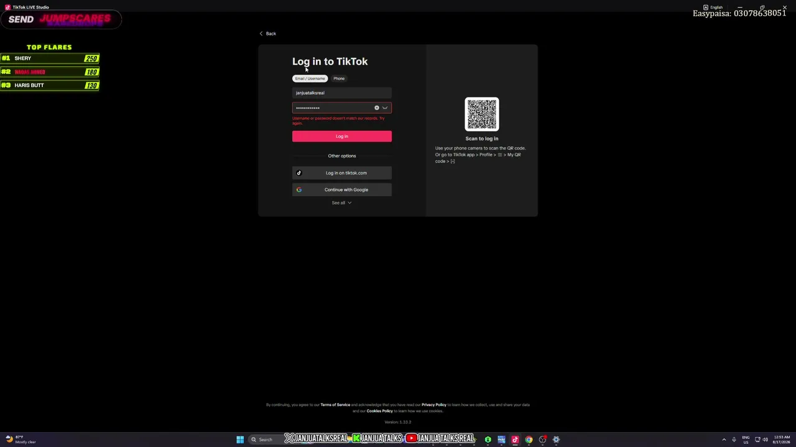Open network and volume quick settings
796x447 pixels.
(x=761, y=440)
